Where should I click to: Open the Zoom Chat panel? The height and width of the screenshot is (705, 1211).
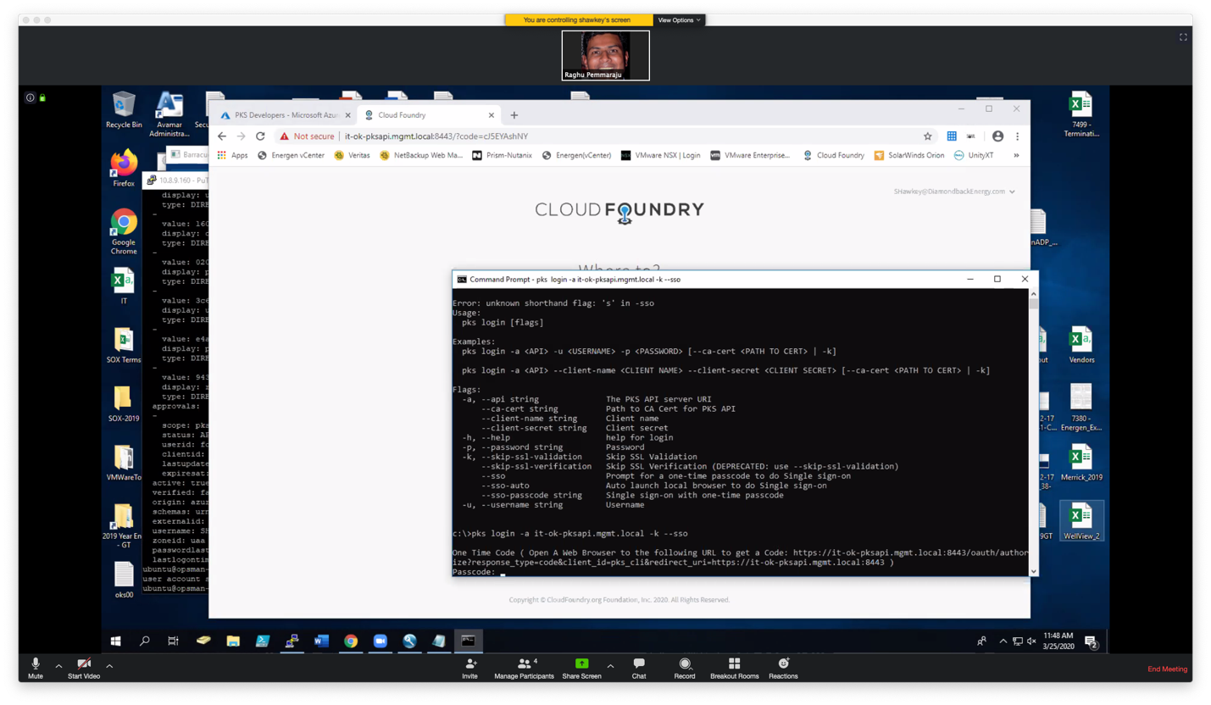(639, 668)
